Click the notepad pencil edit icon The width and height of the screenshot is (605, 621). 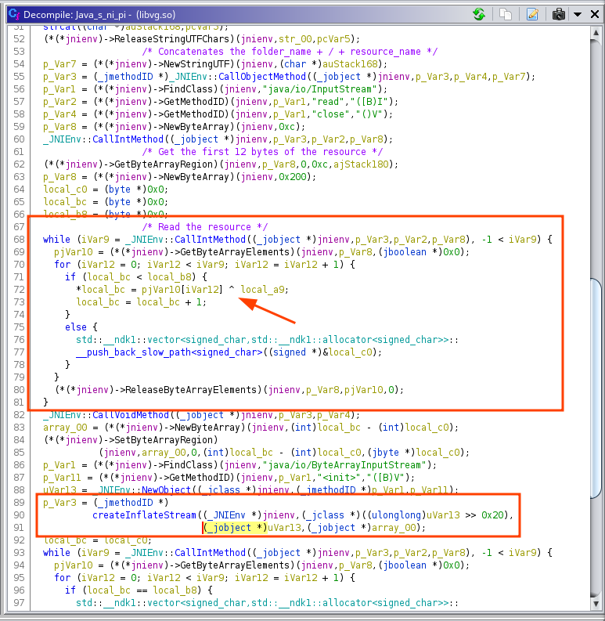coord(532,14)
